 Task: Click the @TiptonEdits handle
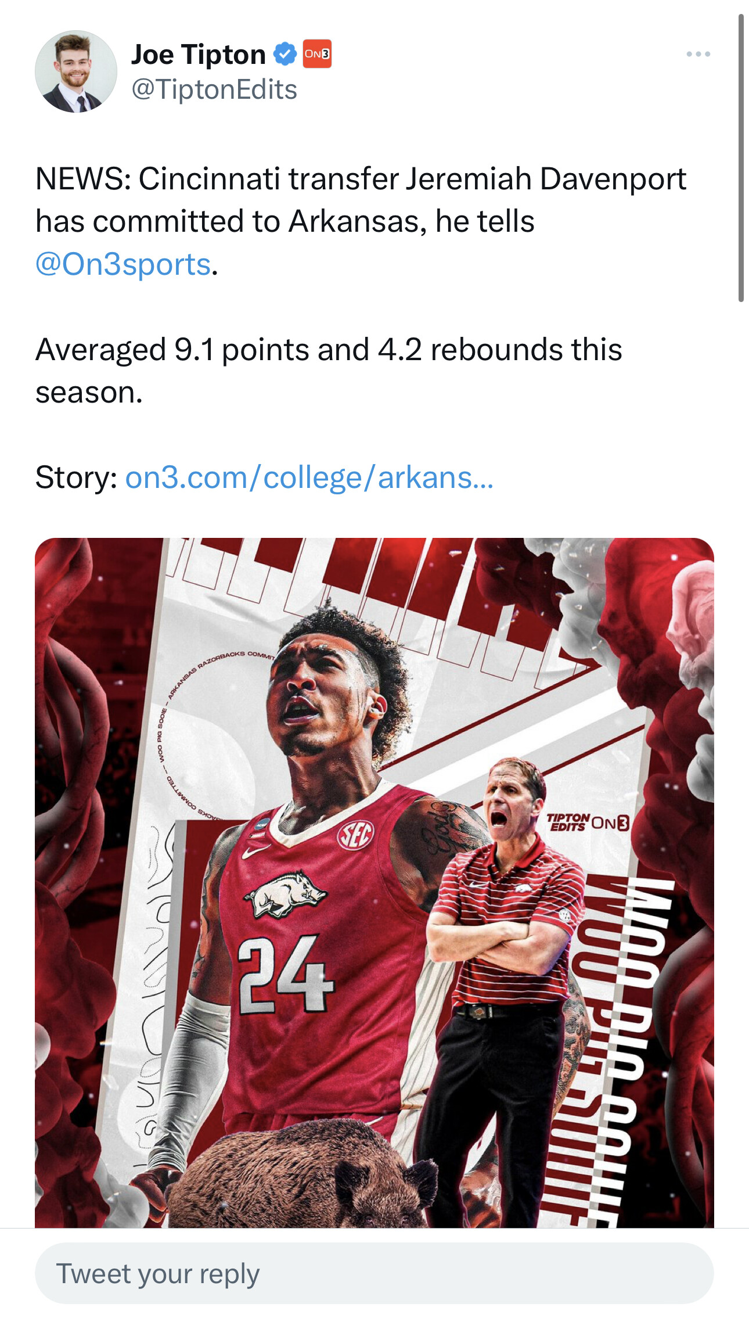tap(214, 89)
